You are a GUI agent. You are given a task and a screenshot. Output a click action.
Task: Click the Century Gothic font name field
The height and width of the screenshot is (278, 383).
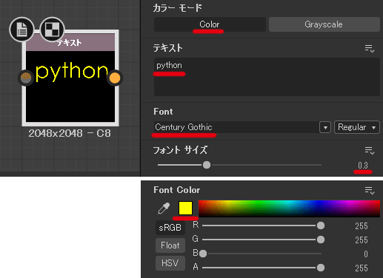coord(236,127)
